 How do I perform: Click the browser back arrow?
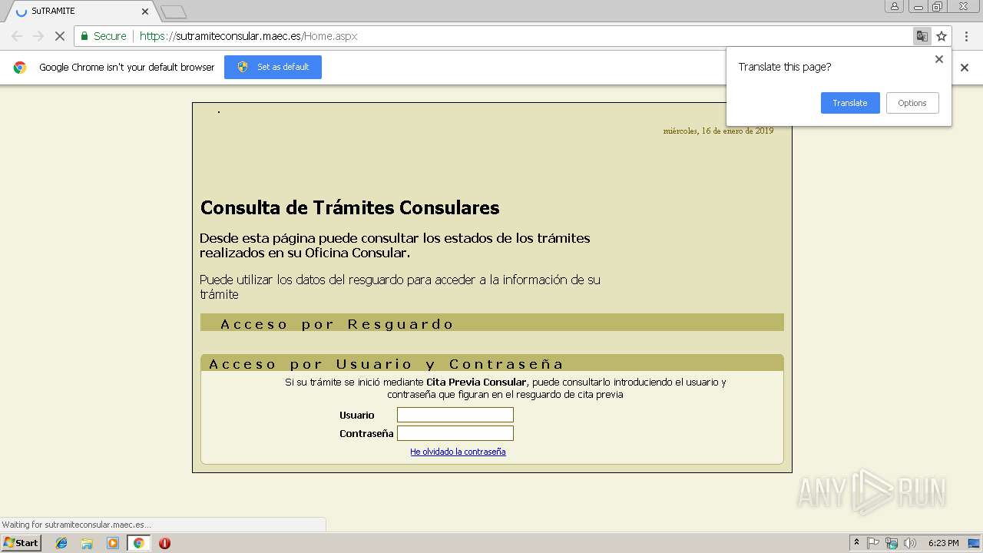point(17,36)
